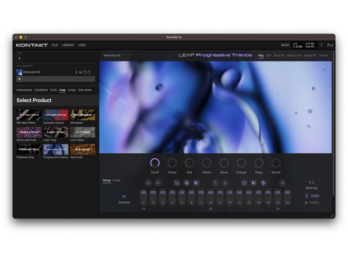Switch to the Global FX tab
Viewport: 348px width, 261px height.
(x=310, y=55)
